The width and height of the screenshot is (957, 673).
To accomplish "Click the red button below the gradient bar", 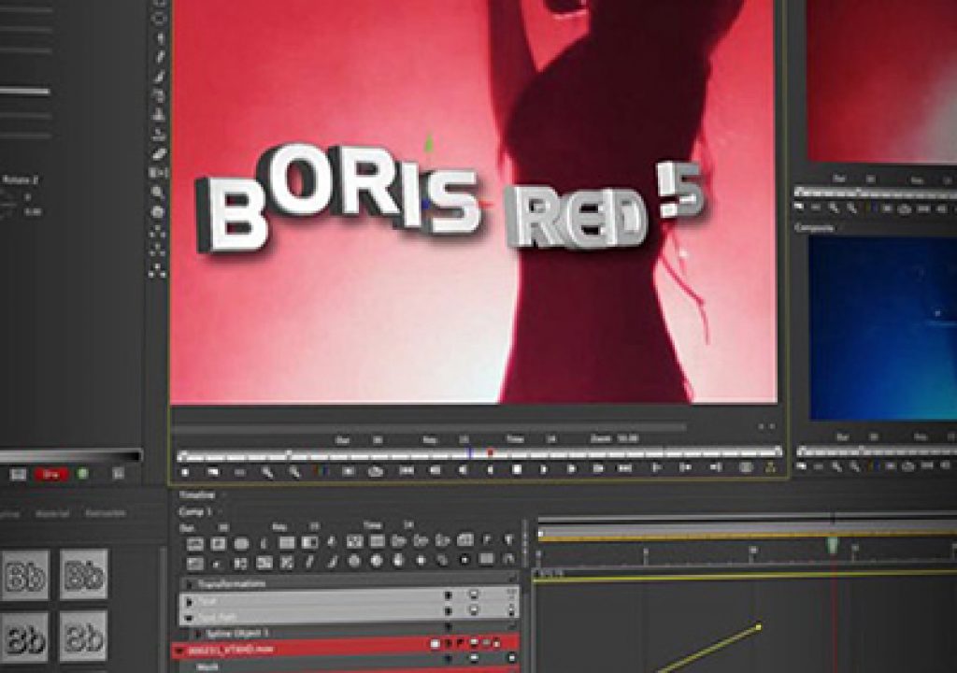I will pyautogui.click(x=51, y=474).
